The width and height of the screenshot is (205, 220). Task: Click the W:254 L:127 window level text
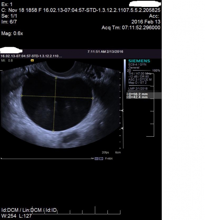(x=16, y=216)
